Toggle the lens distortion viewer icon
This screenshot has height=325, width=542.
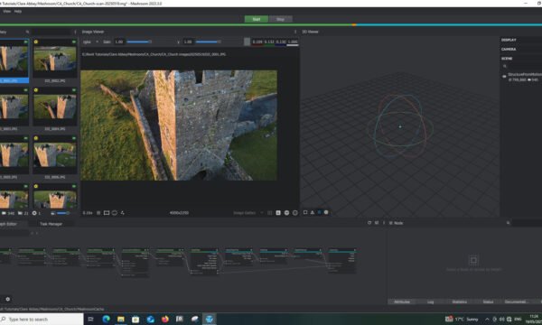coord(115,213)
